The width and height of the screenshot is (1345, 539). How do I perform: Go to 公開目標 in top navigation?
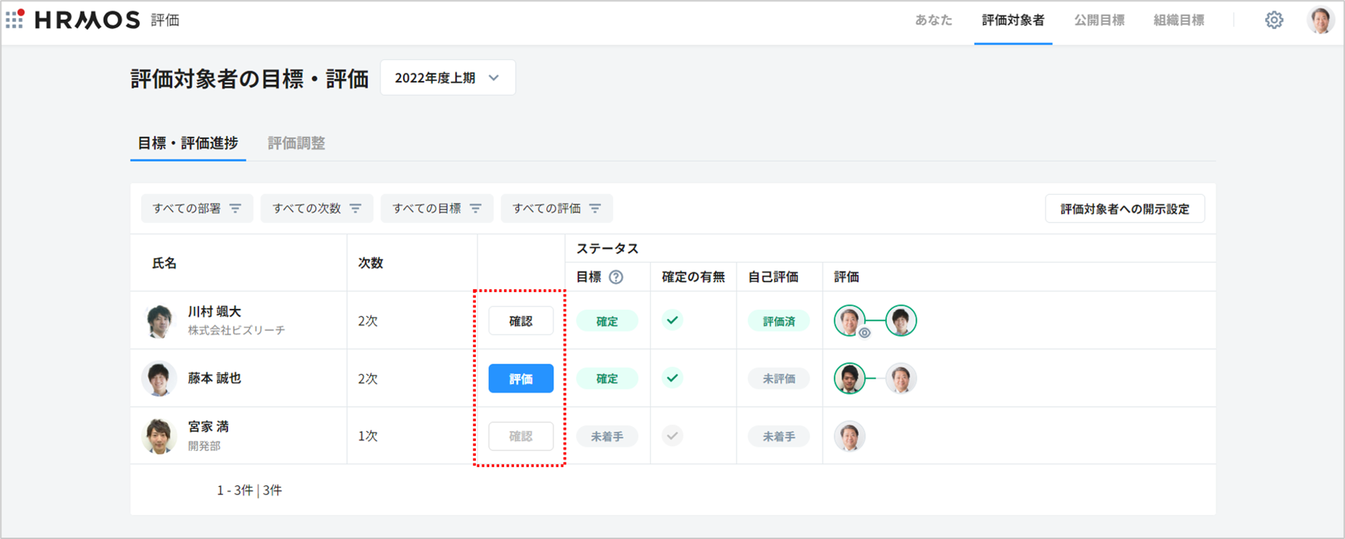[x=1099, y=20]
